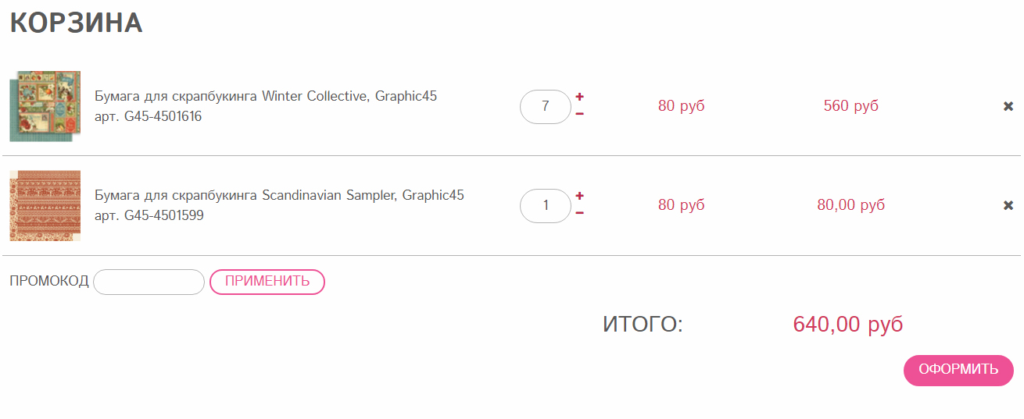Add one more Scandinavian Sampler using plus
Viewport: 1024px width, 419px height.
tap(580, 196)
